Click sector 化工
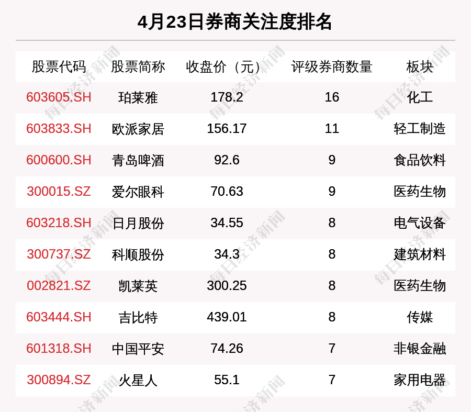 pyautogui.click(x=420, y=97)
